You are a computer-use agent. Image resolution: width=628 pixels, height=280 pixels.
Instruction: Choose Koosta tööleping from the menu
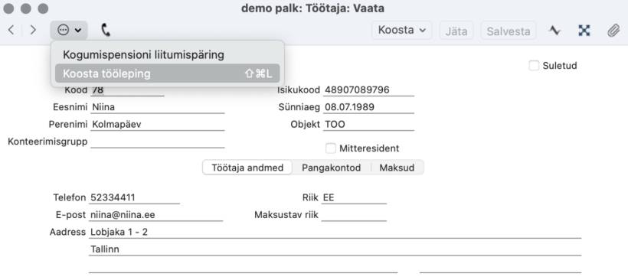[x=168, y=73]
